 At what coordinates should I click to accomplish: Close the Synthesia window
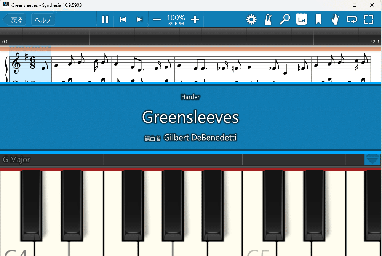tap(372, 5)
